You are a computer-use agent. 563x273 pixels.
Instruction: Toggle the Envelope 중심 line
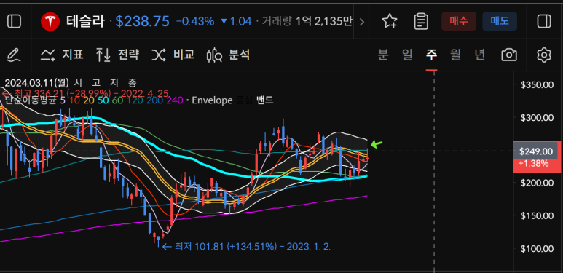click(244, 100)
